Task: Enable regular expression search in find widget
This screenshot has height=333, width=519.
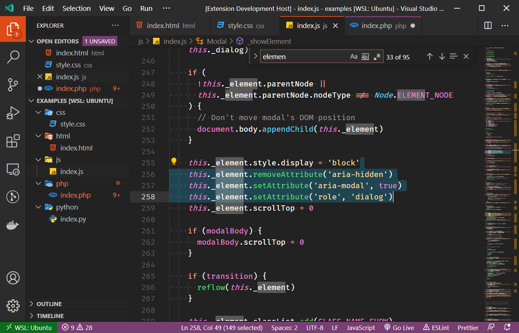Action: click(377, 56)
